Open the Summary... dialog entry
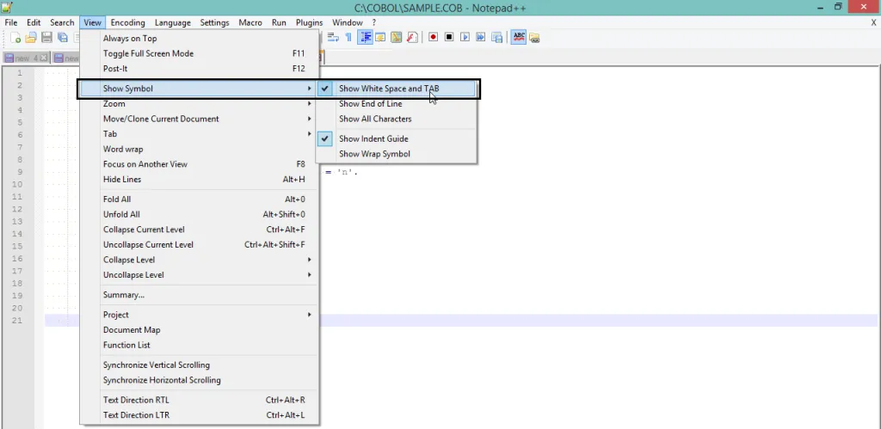Image resolution: width=881 pixels, height=429 pixels. [x=200, y=295]
